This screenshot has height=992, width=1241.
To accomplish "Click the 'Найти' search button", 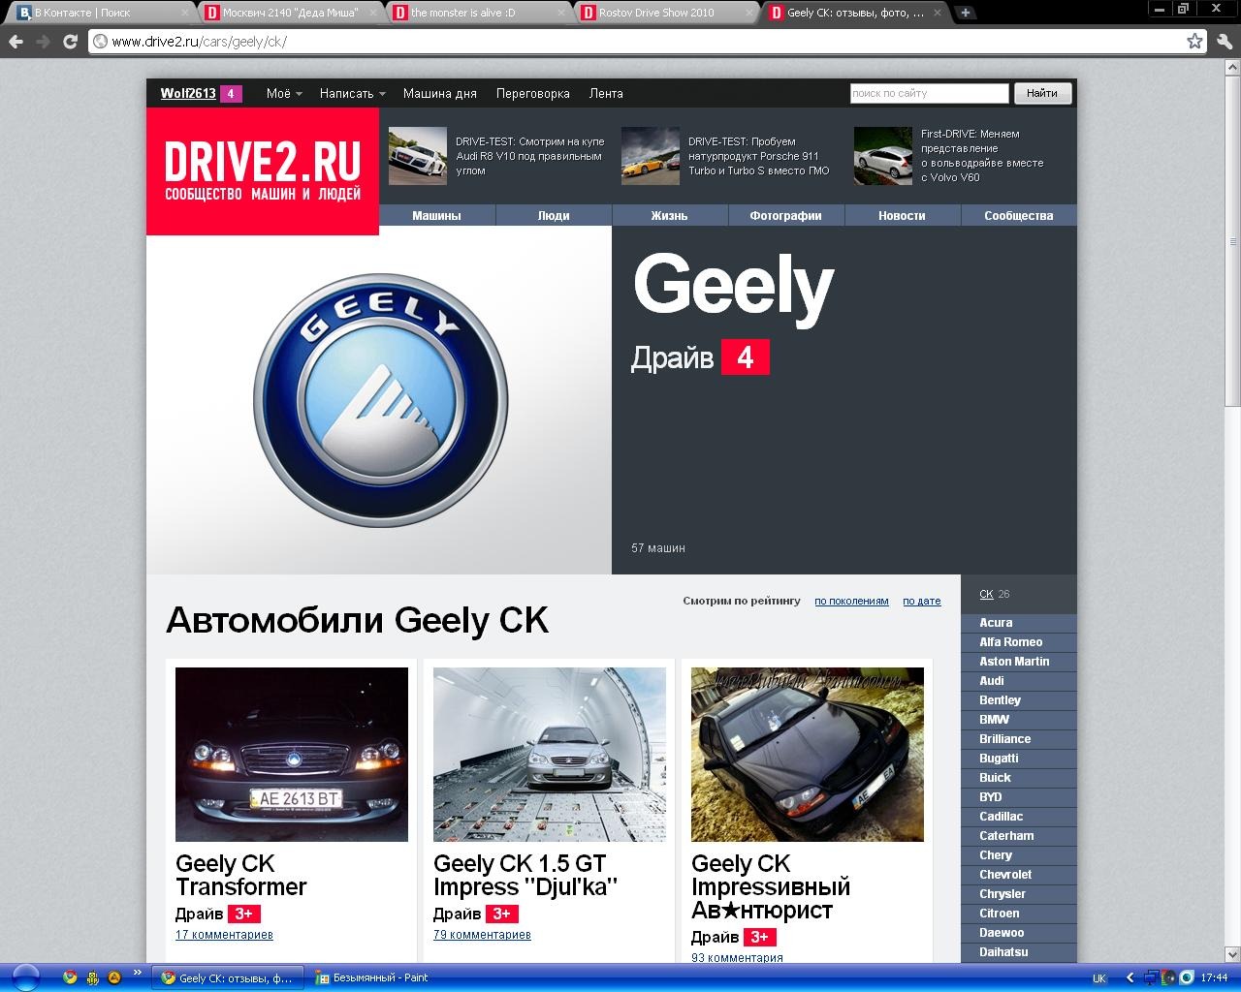I will tap(1042, 93).
